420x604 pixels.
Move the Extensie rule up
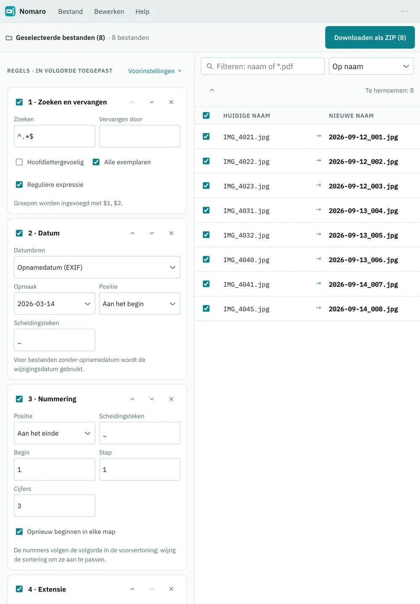coord(132,589)
